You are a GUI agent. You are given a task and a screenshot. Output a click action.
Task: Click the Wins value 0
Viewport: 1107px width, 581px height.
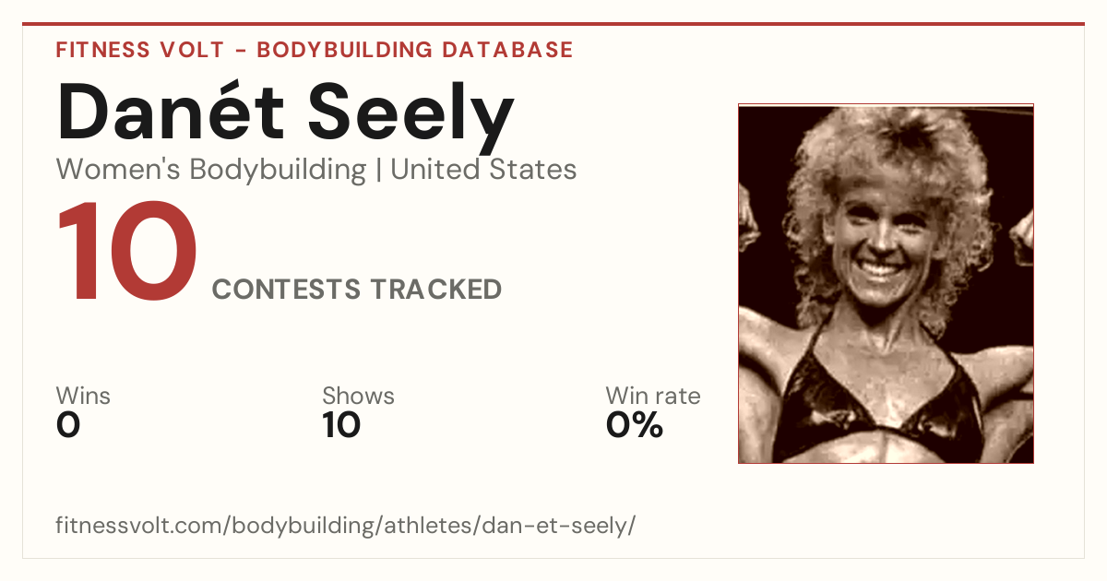(68, 425)
